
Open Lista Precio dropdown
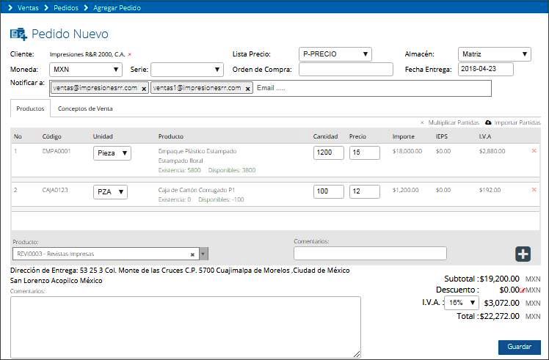[x=335, y=54]
